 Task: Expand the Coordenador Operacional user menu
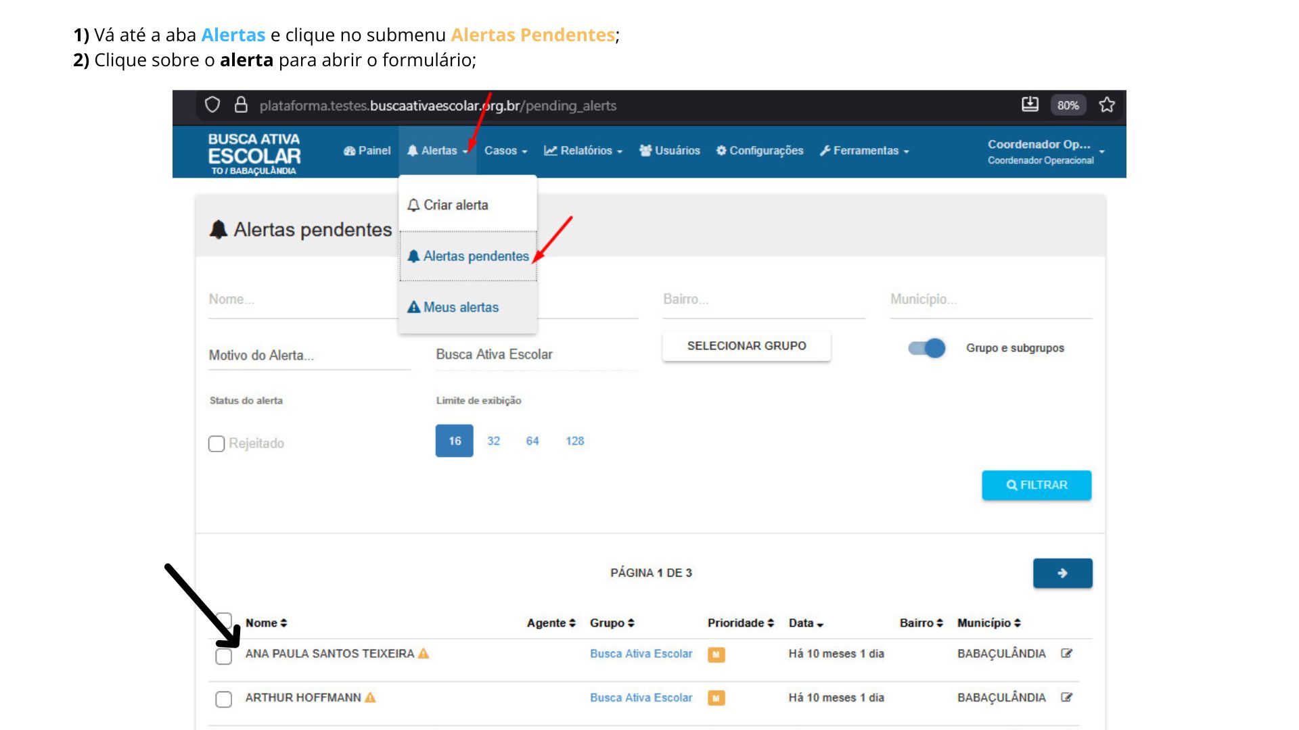[1045, 151]
